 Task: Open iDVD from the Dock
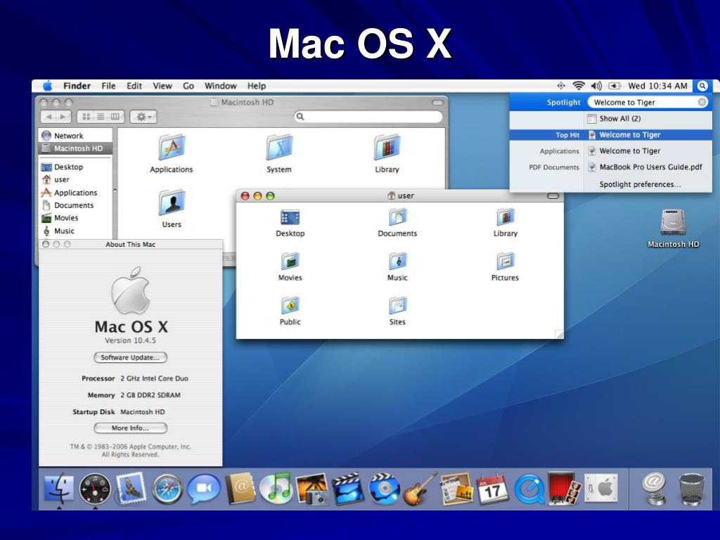[x=384, y=489]
